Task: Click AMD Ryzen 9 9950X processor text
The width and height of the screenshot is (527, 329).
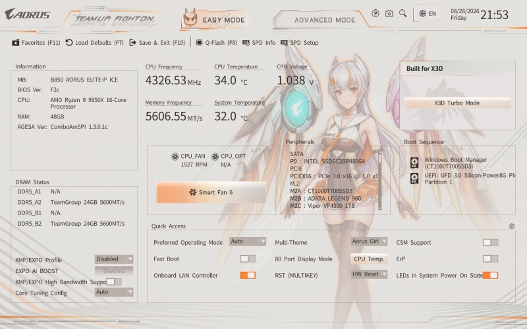Action: [88, 103]
